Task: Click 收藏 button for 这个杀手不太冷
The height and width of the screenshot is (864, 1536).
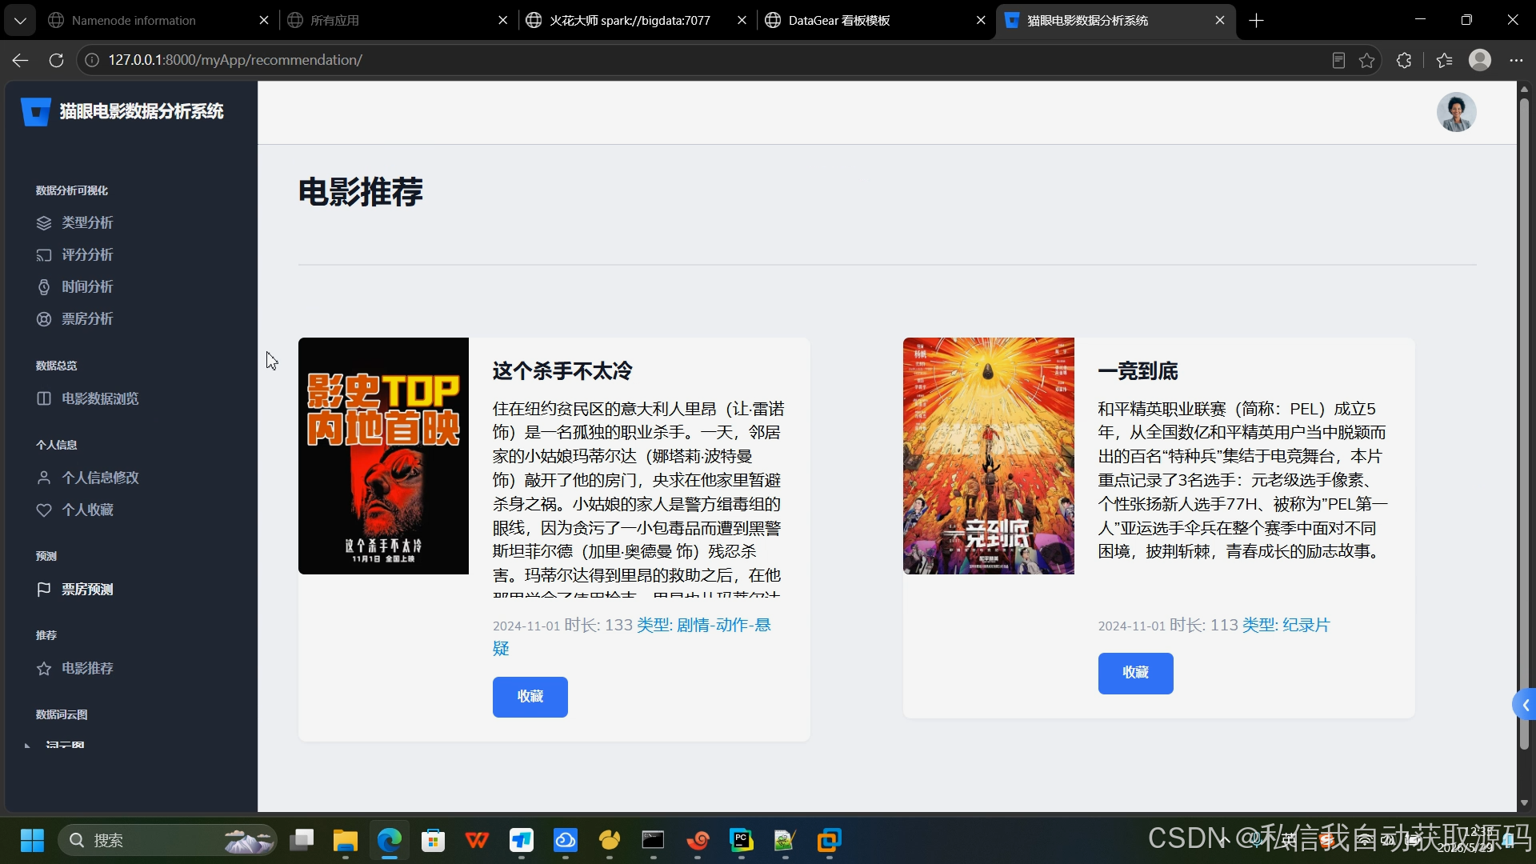Action: [530, 697]
